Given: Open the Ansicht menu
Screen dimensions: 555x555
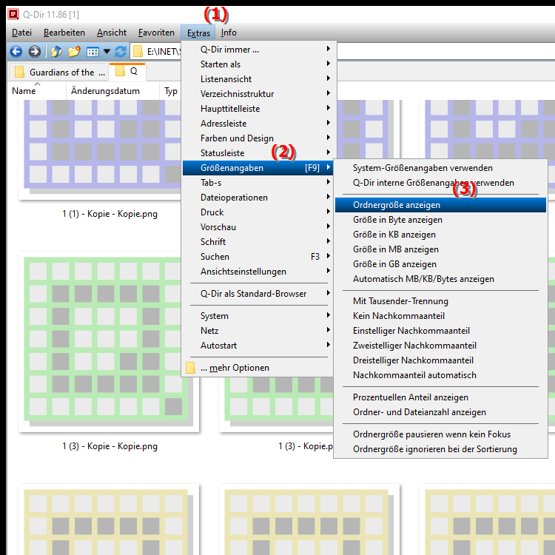Looking at the screenshot, I should pos(112,33).
